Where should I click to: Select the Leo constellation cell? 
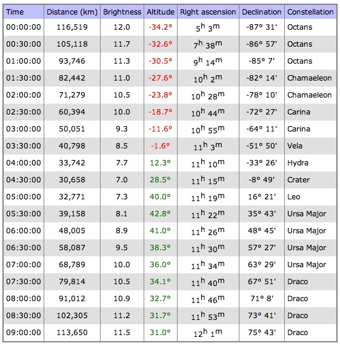(x=294, y=196)
